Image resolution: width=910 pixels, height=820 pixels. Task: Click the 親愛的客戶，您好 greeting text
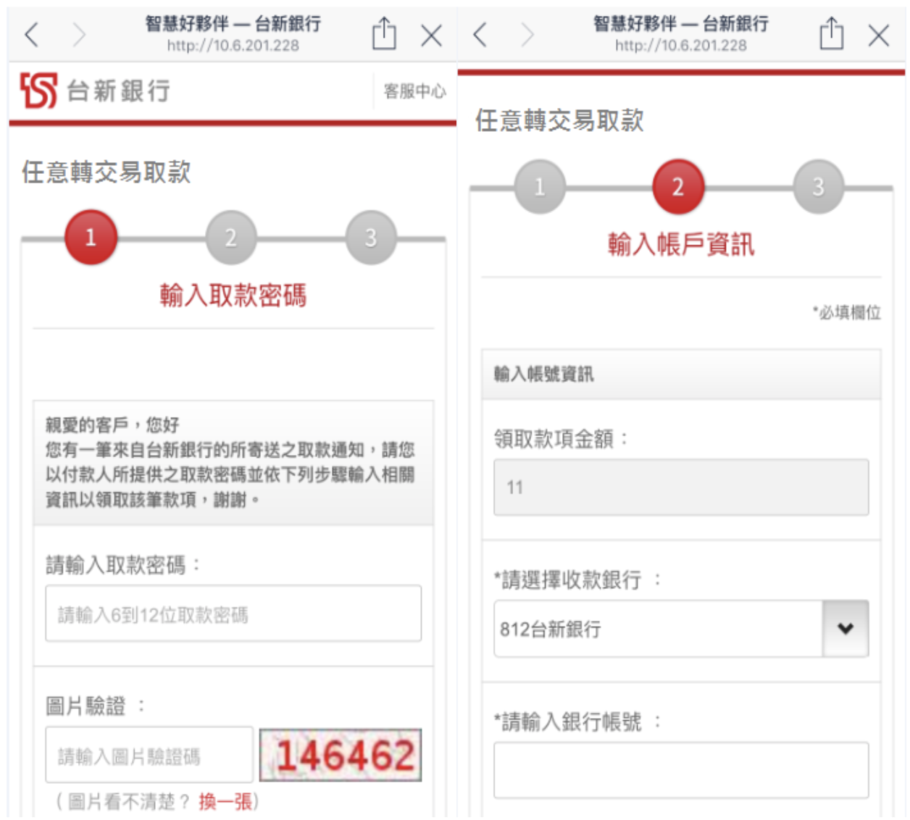tap(112, 424)
